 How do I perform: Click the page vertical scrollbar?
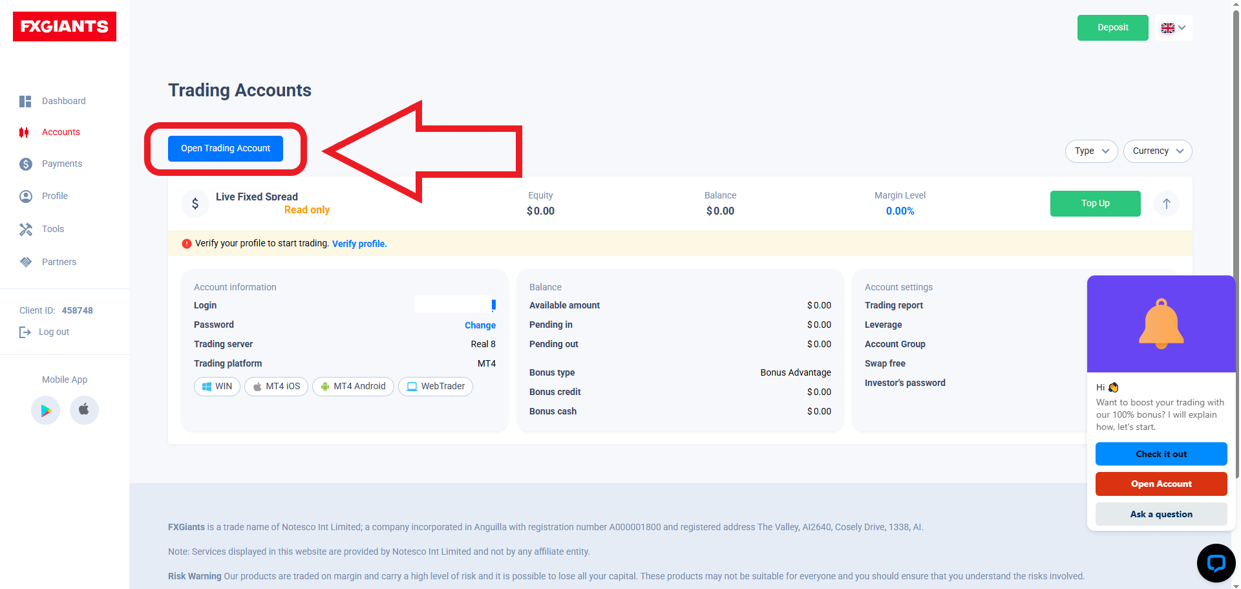click(1236, 246)
